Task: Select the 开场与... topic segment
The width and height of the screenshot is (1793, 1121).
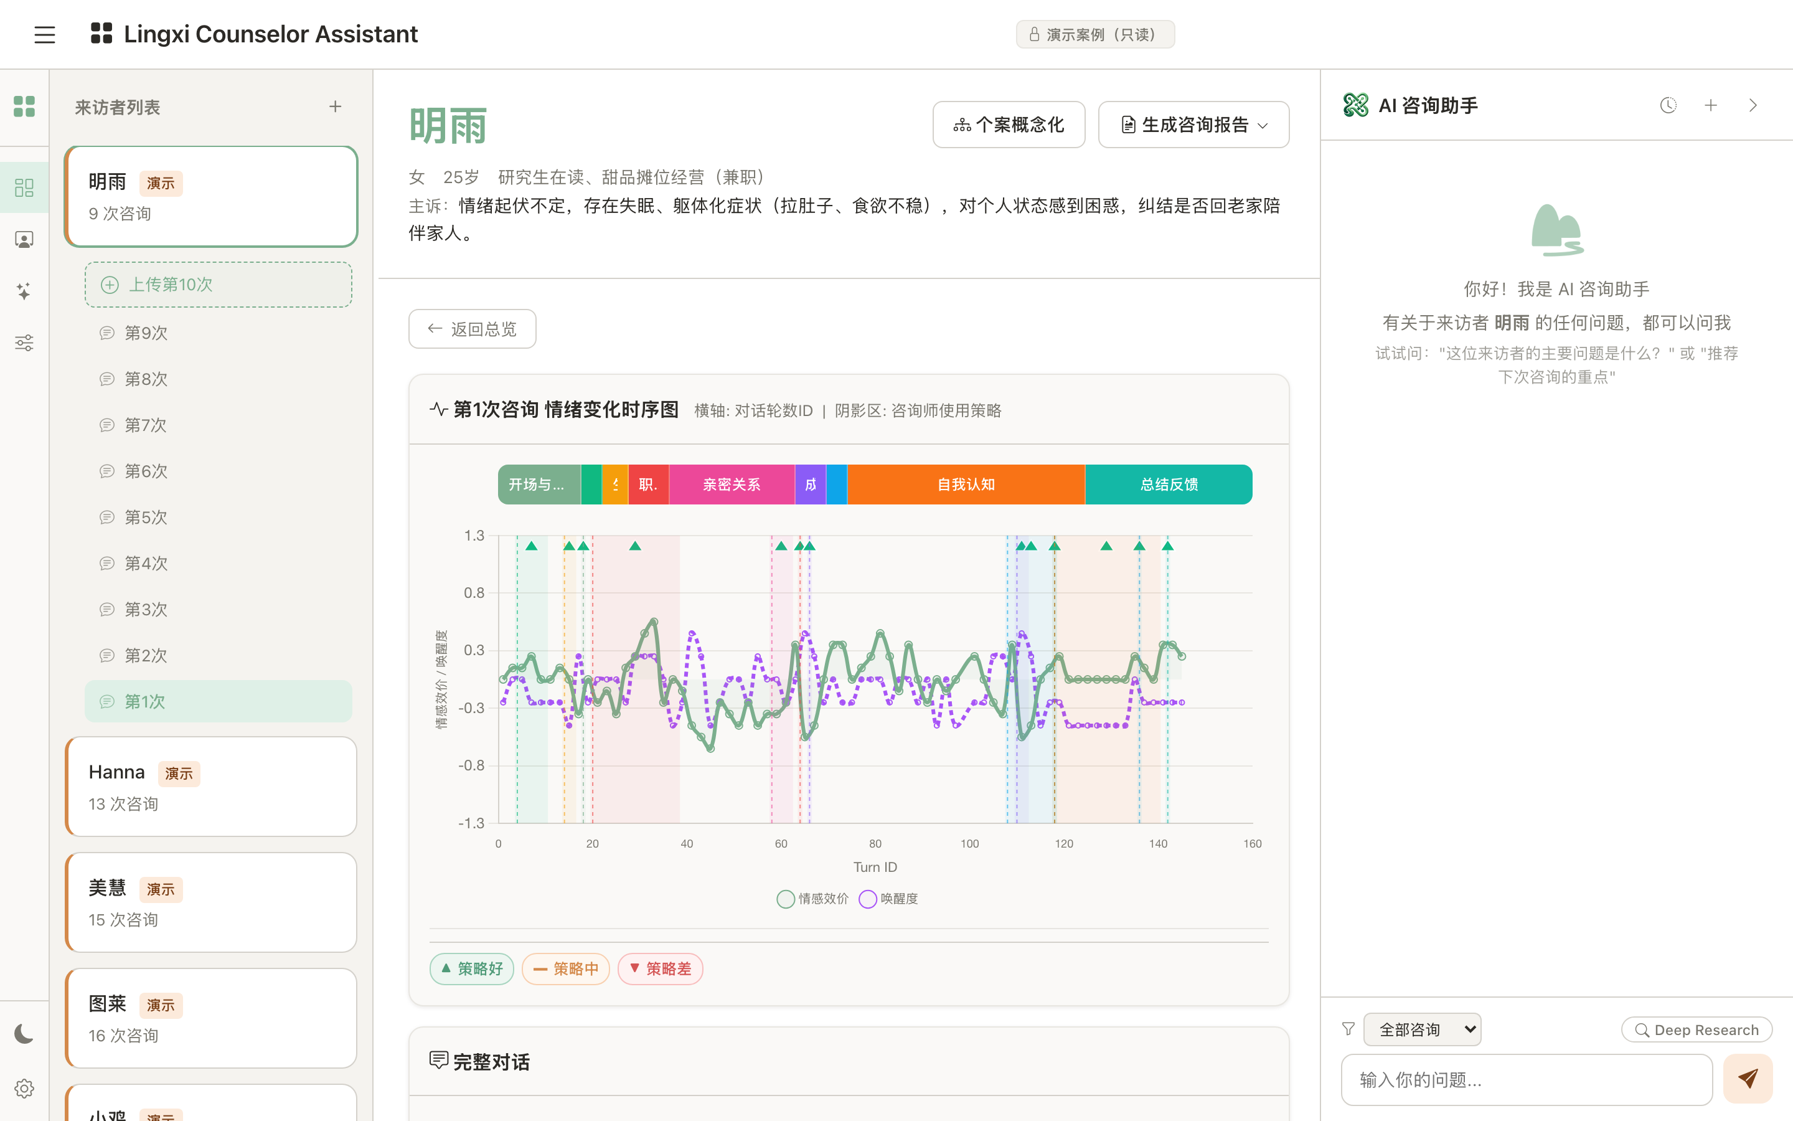Action: tap(539, 484)
